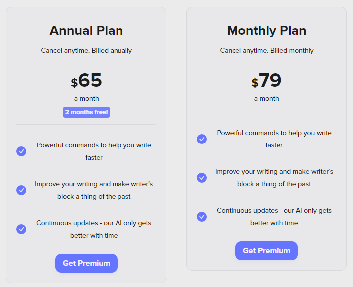The image size is (353, 287).
Task: Click Monthly Plan 'Continuous updates' feature text
Action: click(274, 217)
